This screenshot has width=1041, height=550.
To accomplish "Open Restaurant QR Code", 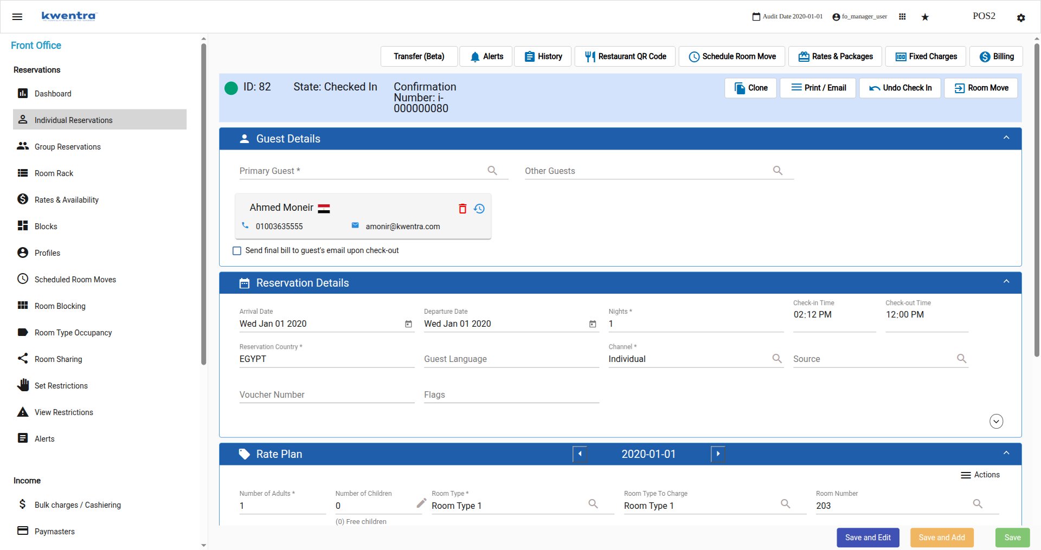I will pos(625,56).
